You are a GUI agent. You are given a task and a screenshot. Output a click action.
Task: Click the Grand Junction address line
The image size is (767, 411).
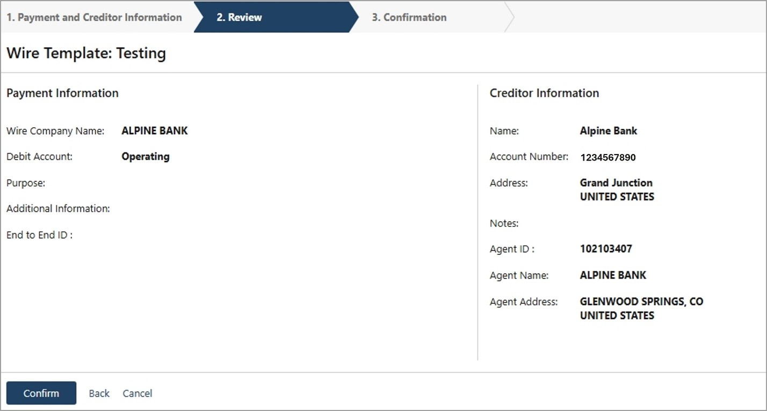coord(616,182)
